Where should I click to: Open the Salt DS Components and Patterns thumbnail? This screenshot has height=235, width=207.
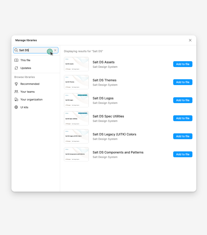click(x=76, y=154)
